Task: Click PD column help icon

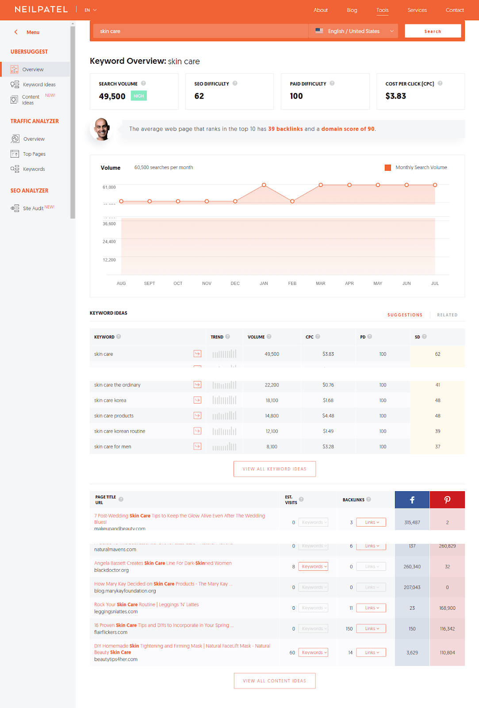Action: coord(370,337)
